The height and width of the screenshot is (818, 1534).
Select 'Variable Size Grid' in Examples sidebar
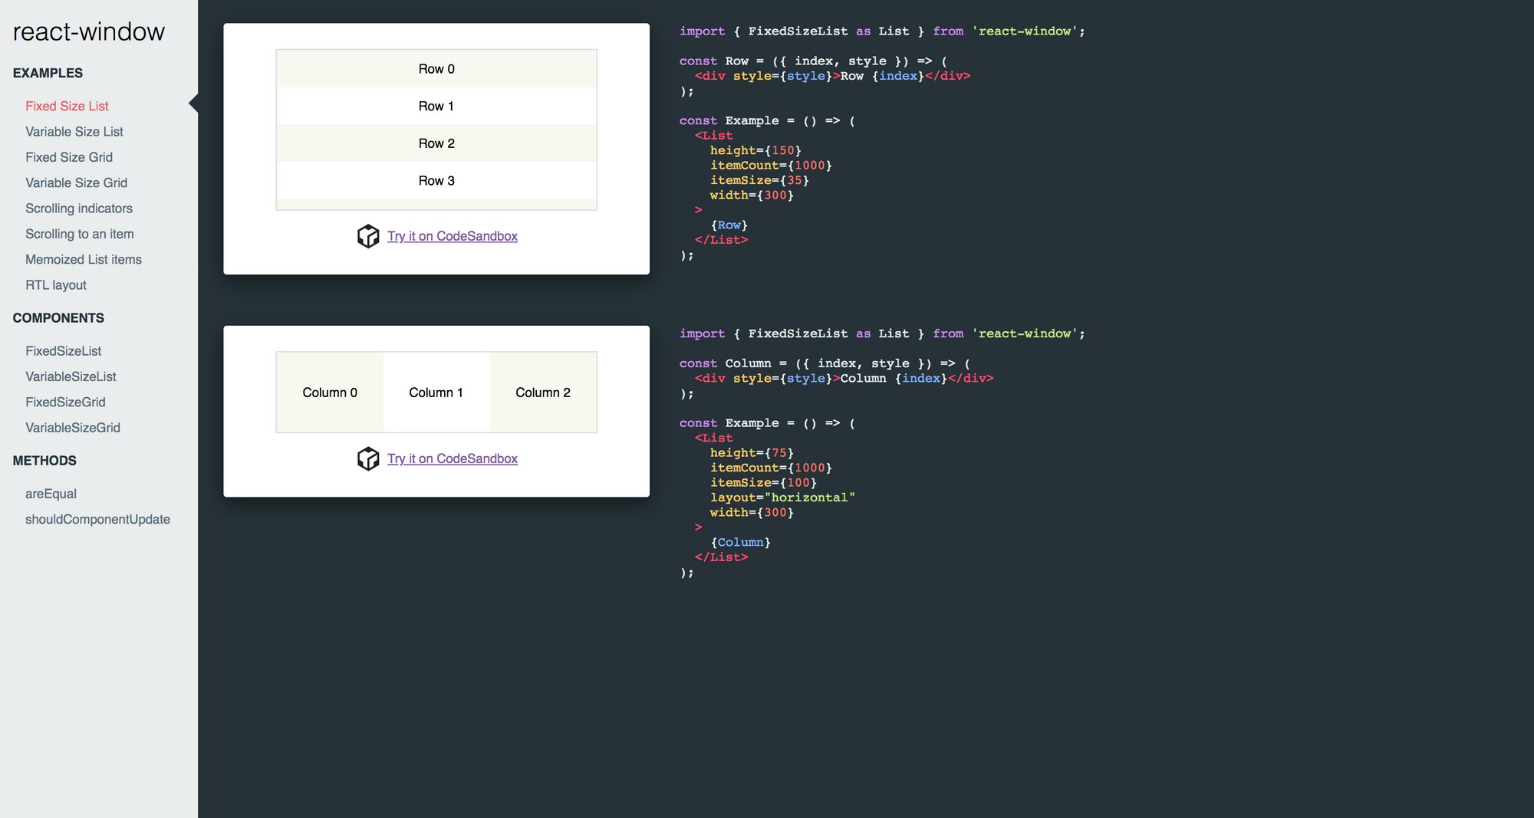click(x=76, y=182)
